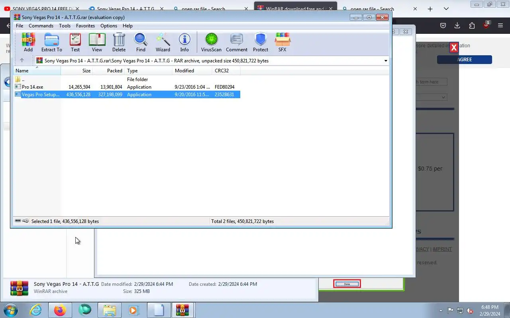
Task: Open the Tools menu
Action: pyautogui.click(x=65, y=26)
